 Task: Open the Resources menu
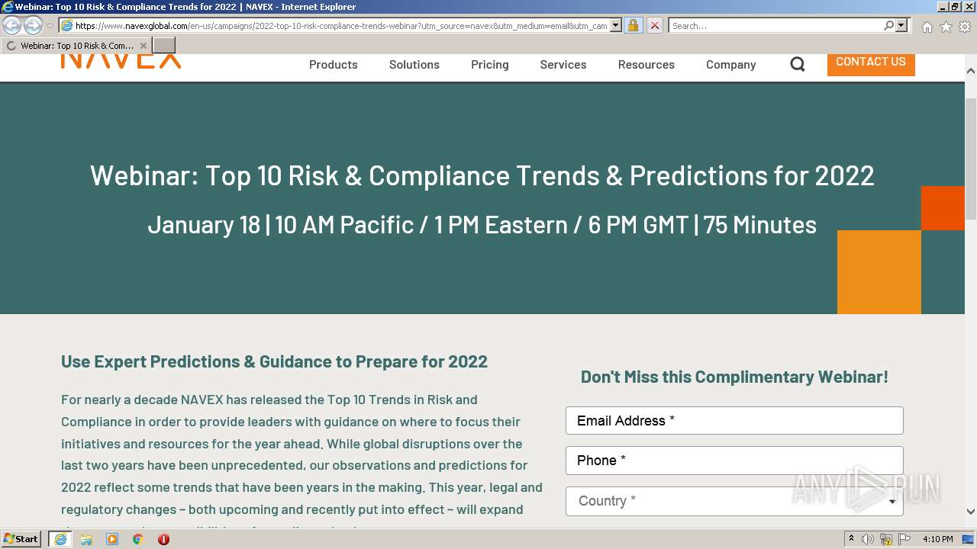(646, 65)
